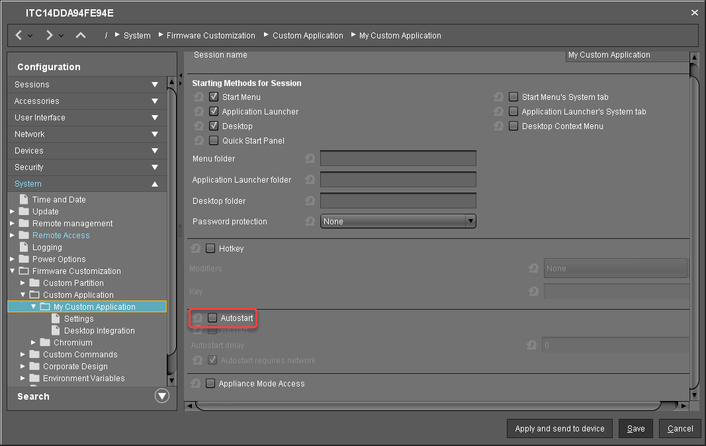
Task: Click into the Application Launcher folder field
Action: tap(398, 180)
